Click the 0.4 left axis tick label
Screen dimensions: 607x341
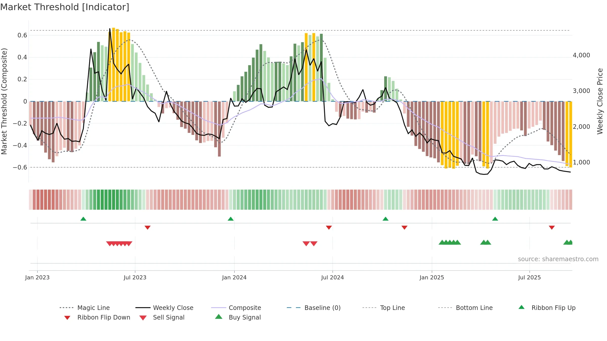point(22,57)
